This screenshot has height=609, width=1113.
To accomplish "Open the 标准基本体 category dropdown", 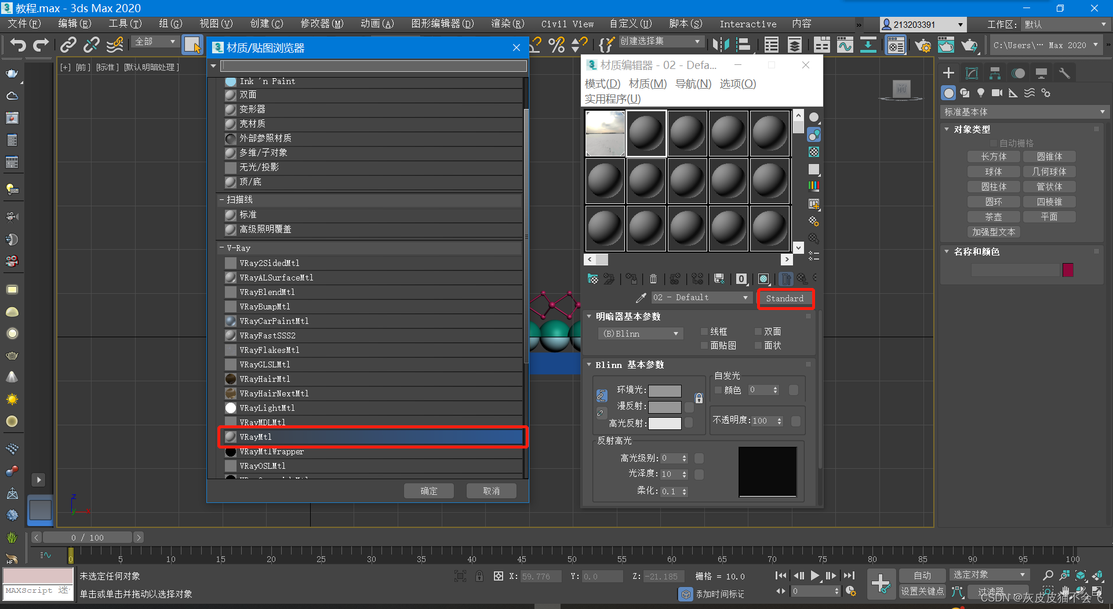I will click(x=1024, y=112).
